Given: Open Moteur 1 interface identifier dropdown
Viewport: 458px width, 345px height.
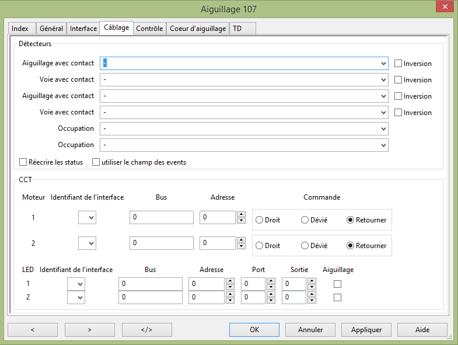Looking at the screenshot, I should [87, 218].
